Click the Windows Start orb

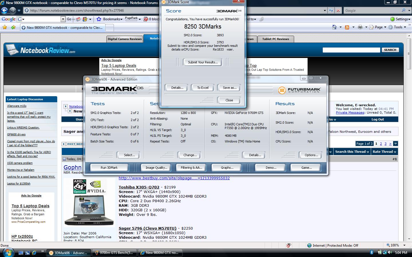(x=8, y=252)
